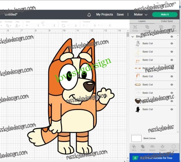The height and width of the screenshot is (162, 181).
Task: Click the Position X stepper arrows
Action: pos(95,25)
